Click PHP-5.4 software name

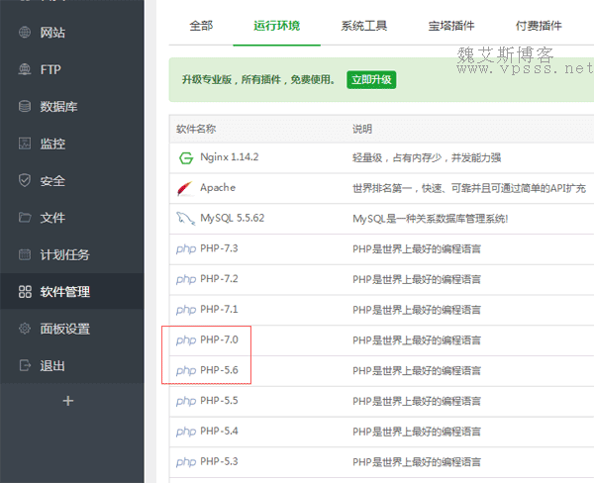(219, 432)
